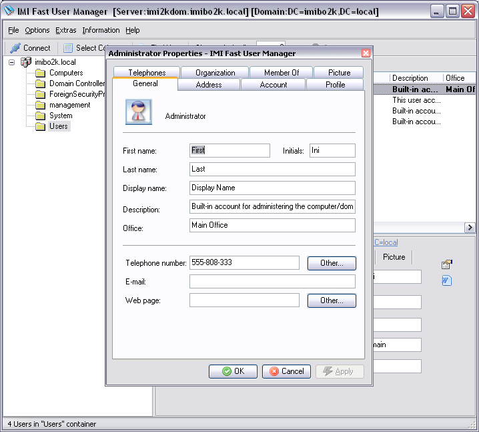Click the OK button
Image resolution: width=479 pixels, height=432 pixels.
pyautogui.click(x=233, y=371)
